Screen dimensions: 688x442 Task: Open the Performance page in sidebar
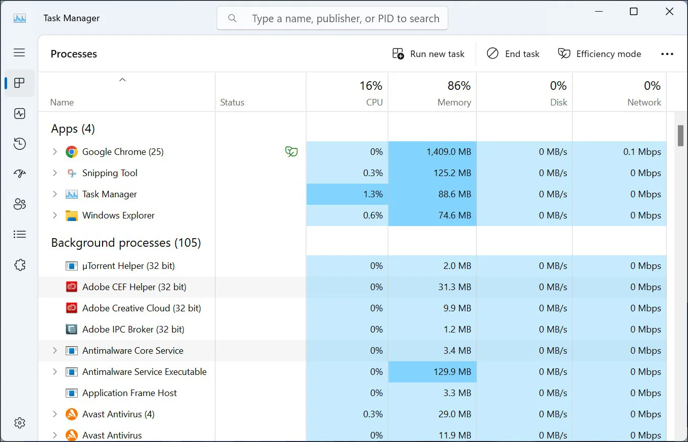tap(20, 114)
